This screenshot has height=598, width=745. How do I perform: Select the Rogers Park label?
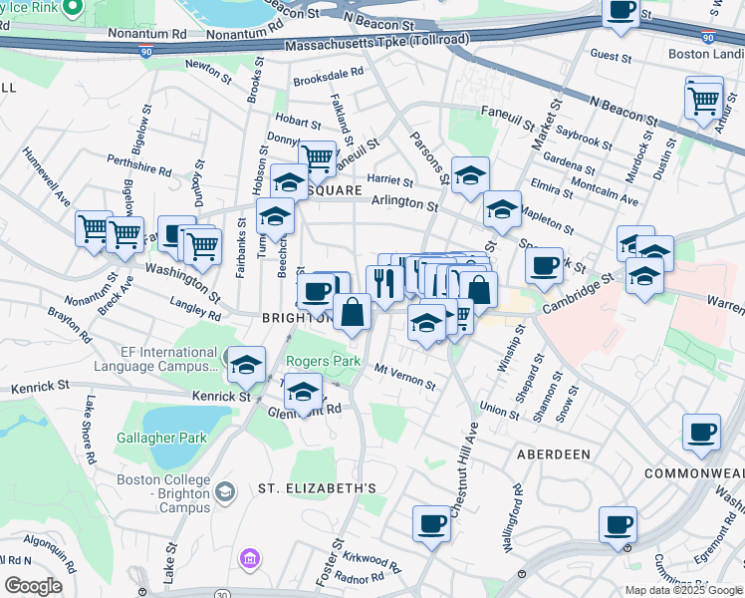pos(323,361)
